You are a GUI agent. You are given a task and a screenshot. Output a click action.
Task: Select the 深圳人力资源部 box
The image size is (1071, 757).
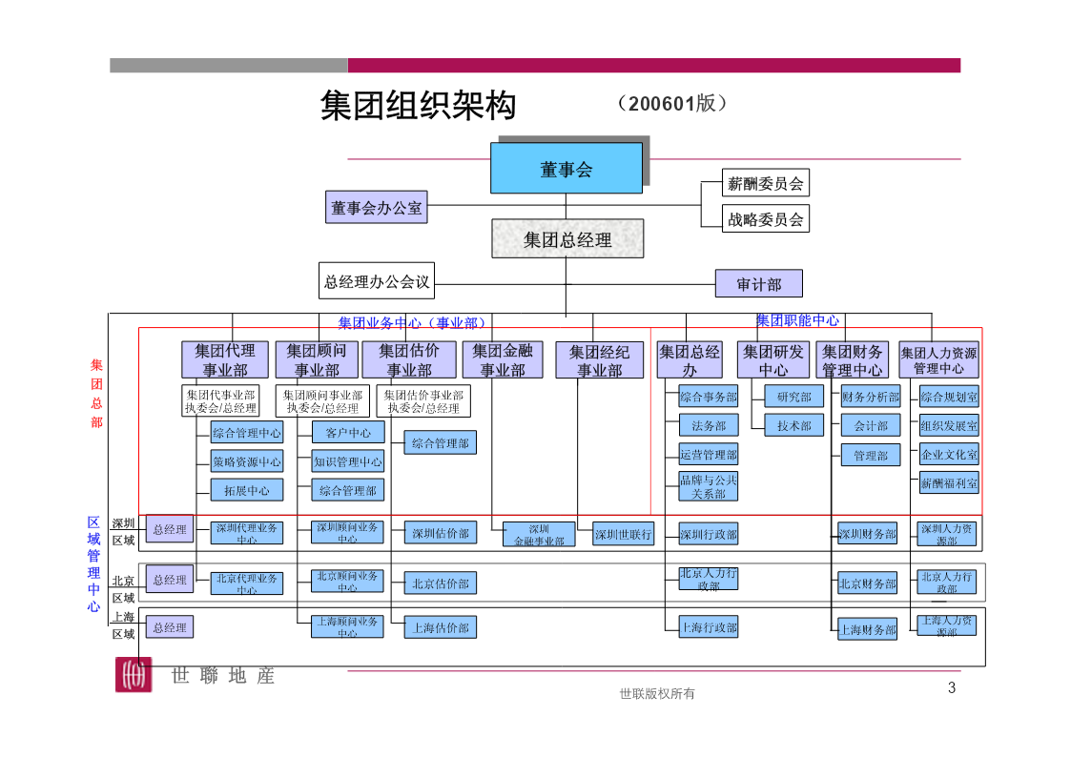(947, 534)
